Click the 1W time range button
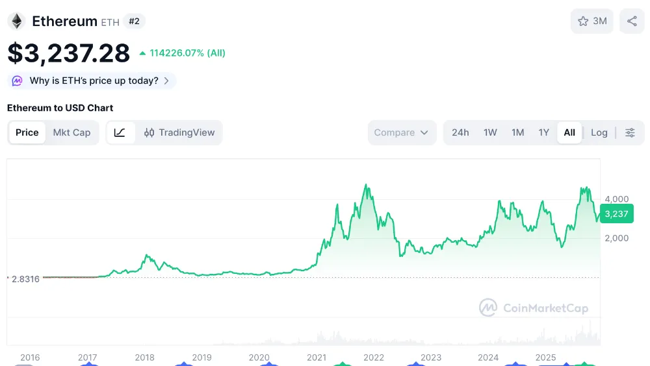This screenshot has width=650, height=366. (490, 132)
